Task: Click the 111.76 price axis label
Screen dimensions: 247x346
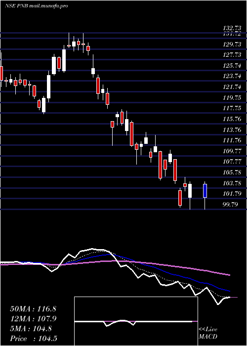Action: click(232, 140)
